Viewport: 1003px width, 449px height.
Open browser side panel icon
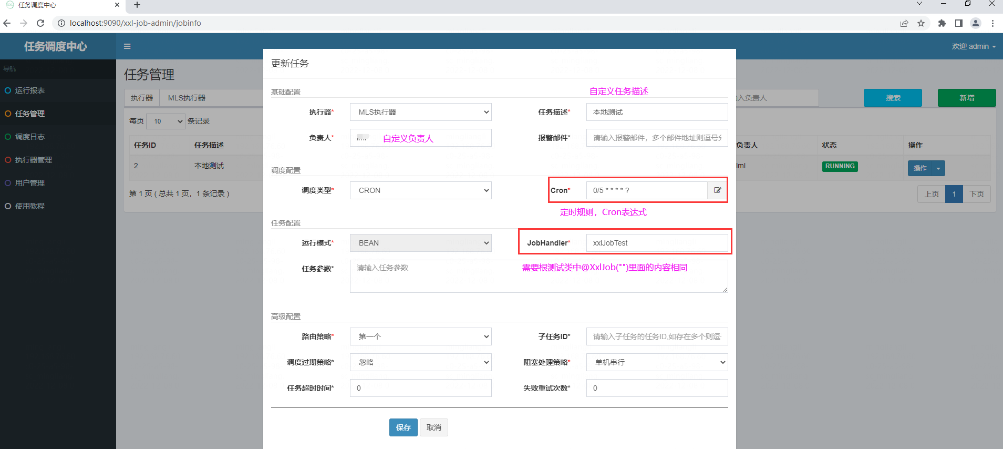coord(959,23)
